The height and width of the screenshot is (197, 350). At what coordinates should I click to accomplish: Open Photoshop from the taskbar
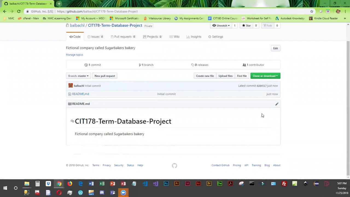click(x=166, y=184)
